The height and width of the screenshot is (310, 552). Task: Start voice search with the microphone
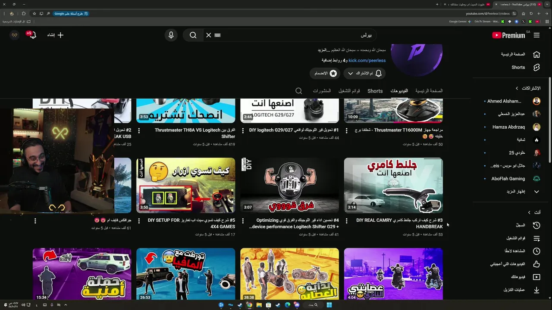coord(171,35)
